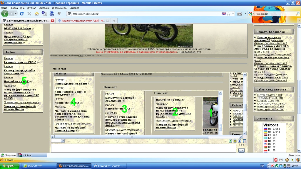Click the mini-chat message input field
This screenshot has width=301, height=169.
click(143, 148)
